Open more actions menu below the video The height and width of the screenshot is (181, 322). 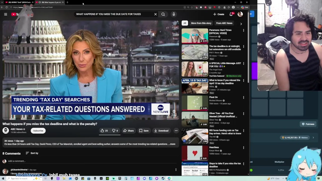point(176,131)
